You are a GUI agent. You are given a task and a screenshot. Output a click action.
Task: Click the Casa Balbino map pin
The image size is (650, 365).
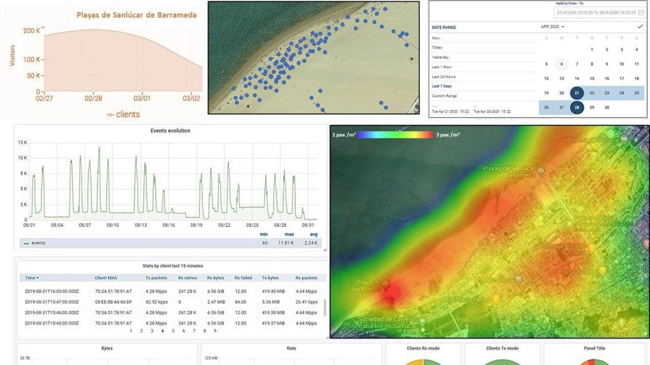[602, 271]
